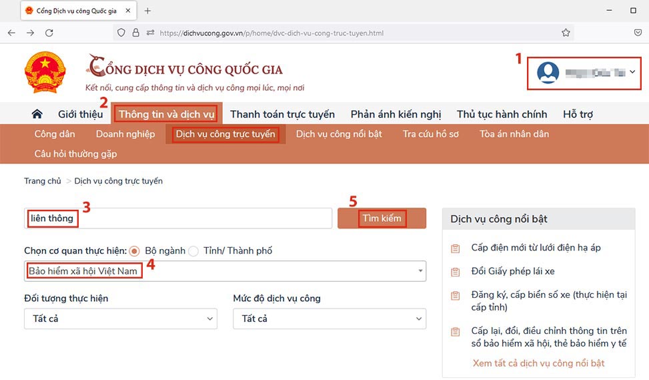The width and height of the screenshot is (649, 380).
Task: Select the Bộ ngành radio option
Action: click(x=134, y=250)
